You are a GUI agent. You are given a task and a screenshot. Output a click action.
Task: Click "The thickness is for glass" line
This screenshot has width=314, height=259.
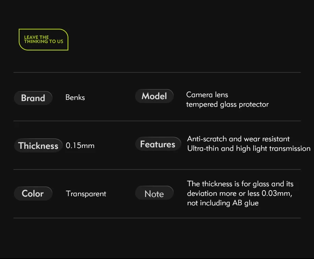tap(240, 184)
